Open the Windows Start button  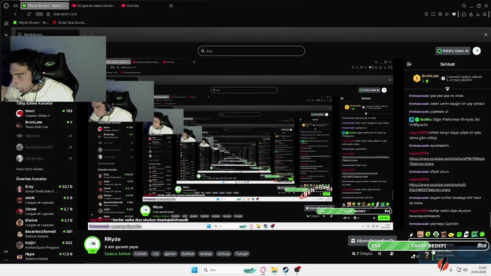click(194, 270)
